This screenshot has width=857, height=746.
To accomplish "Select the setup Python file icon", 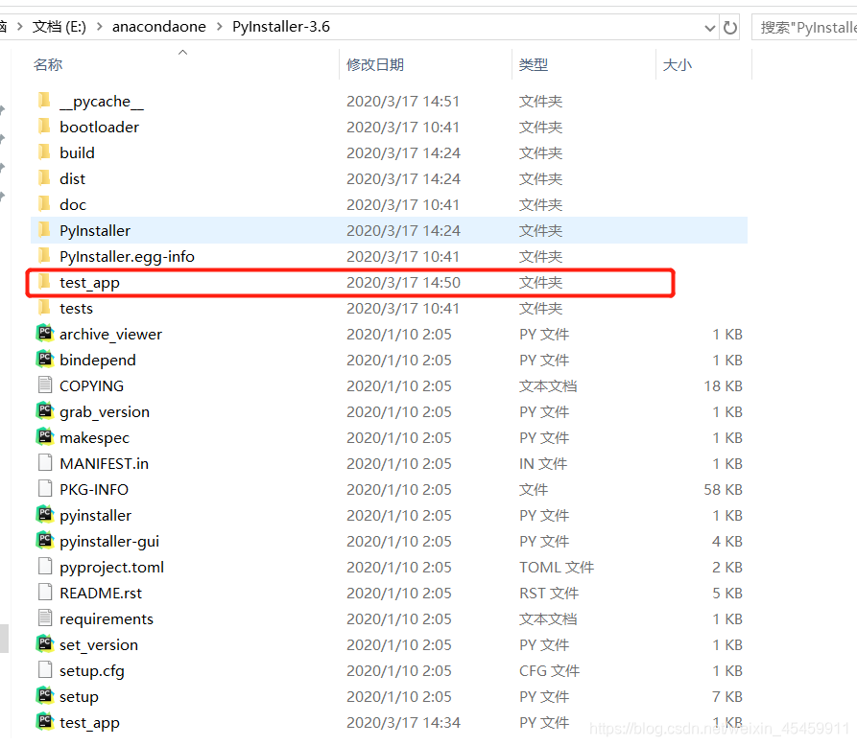I will (45, 696).
